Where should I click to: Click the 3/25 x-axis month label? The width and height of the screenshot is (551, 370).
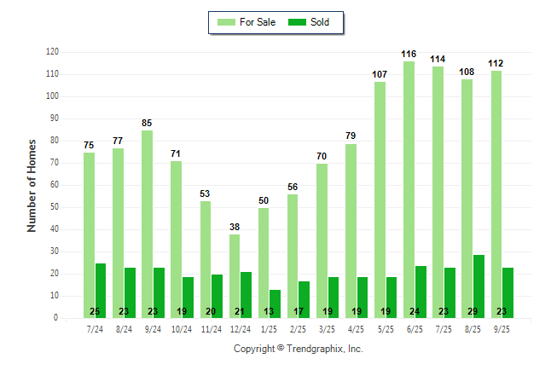[328, 327]
